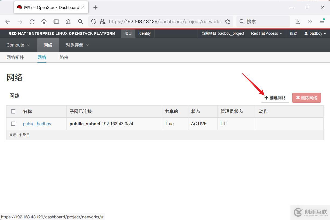Select the 网络 main navigation tab
This screenshot has height=220, width=330.
tap(48, 45)
